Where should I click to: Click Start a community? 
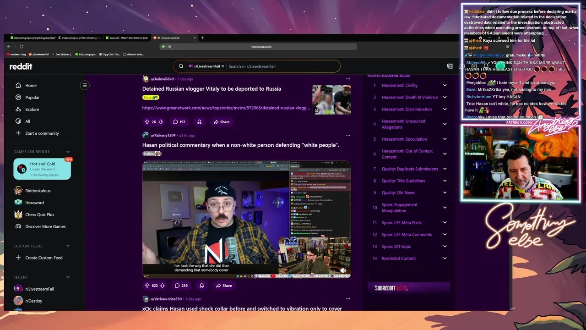pos(42,133)
